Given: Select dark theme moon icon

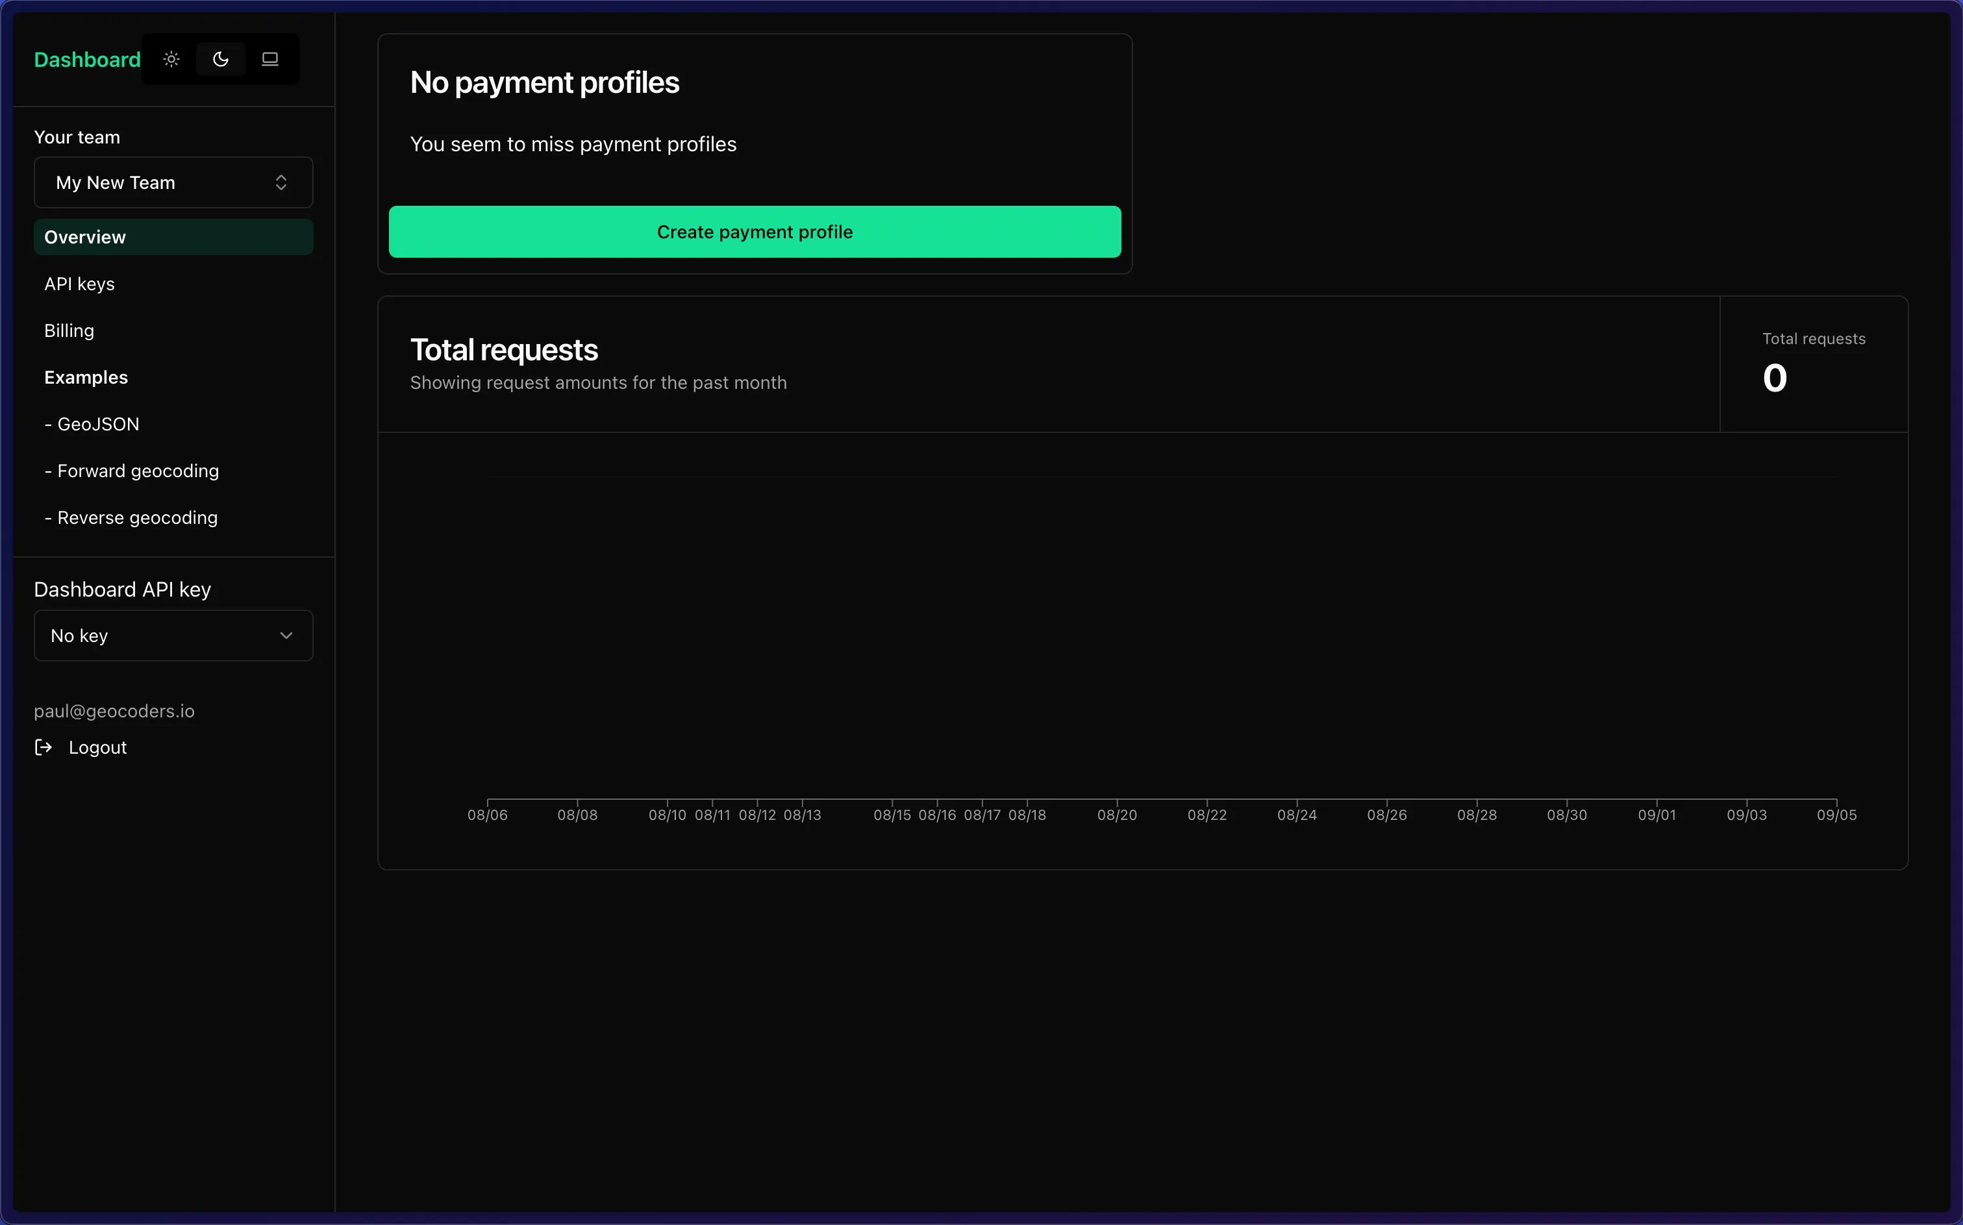Looking at the screenshot, I should coord(220,59).
